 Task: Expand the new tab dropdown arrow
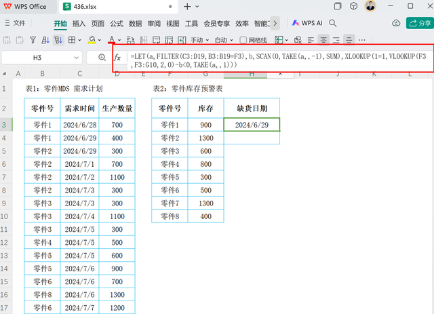(x=197, y=6)
